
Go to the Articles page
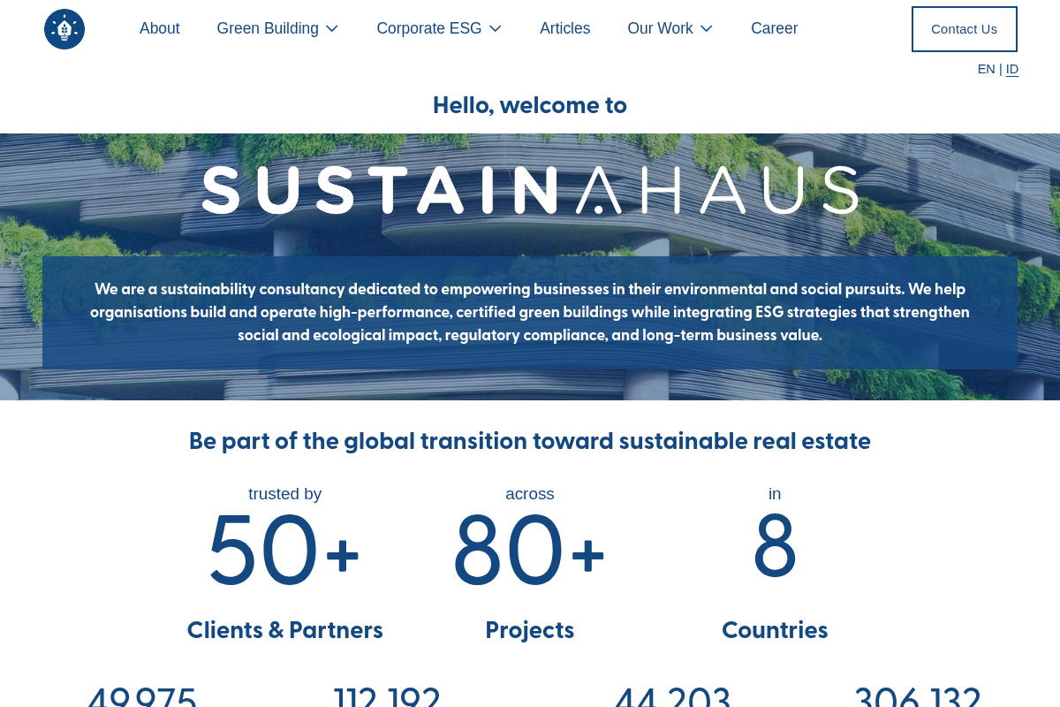click(564, 28)
